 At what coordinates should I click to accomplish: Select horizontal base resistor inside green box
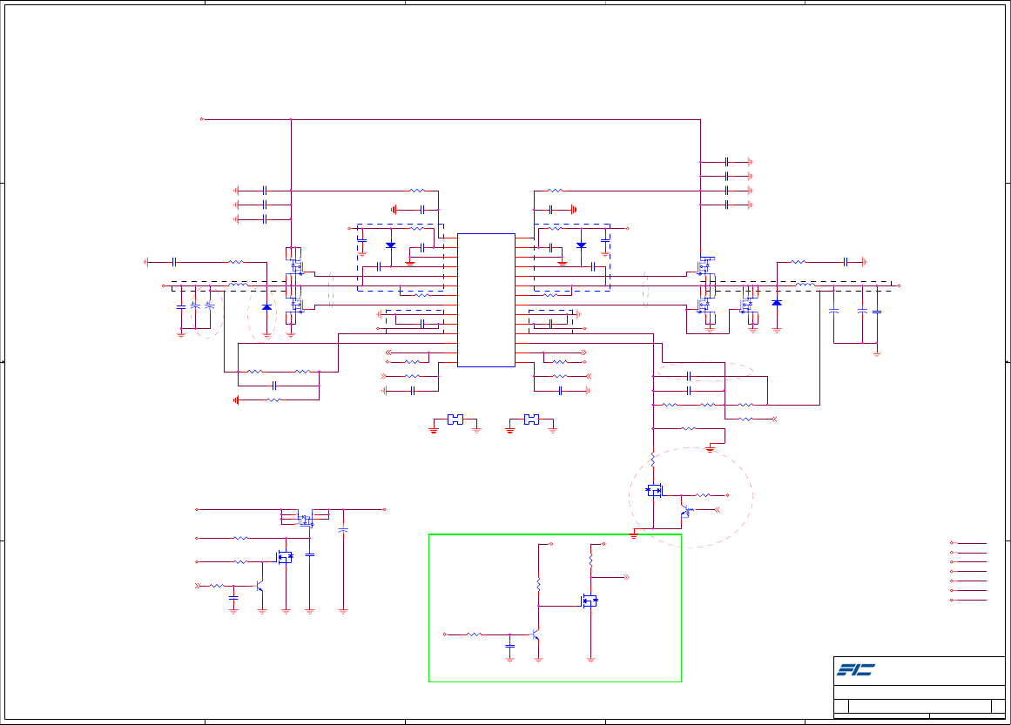[x=474, y=634]
